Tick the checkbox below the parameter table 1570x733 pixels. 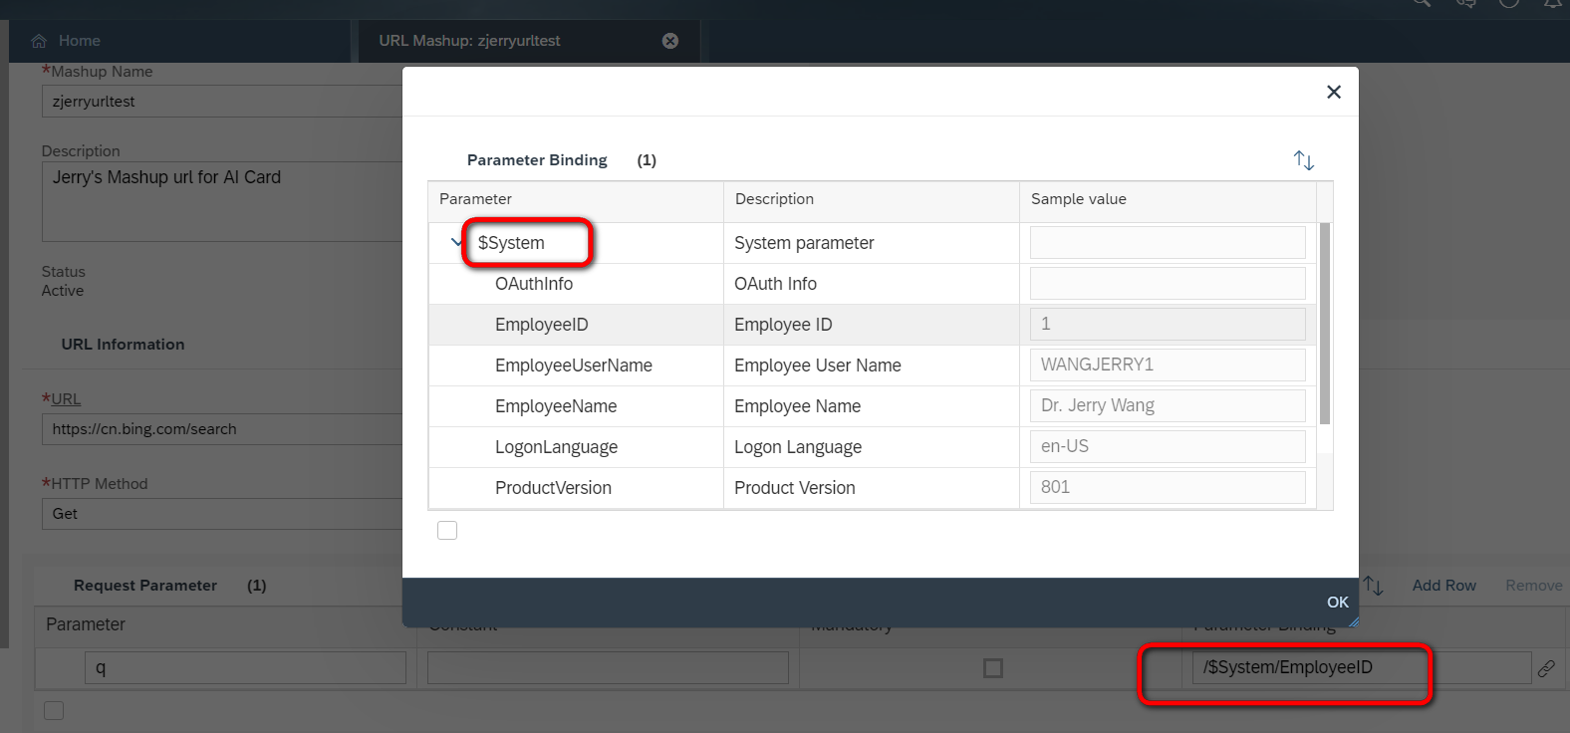click(x=447, y=530)
